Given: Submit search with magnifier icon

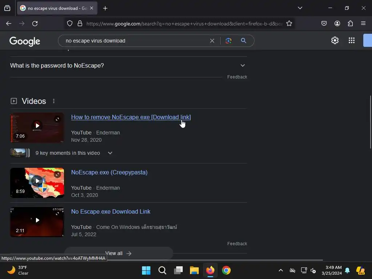Looking at the screenshot, I should [243, 41].
